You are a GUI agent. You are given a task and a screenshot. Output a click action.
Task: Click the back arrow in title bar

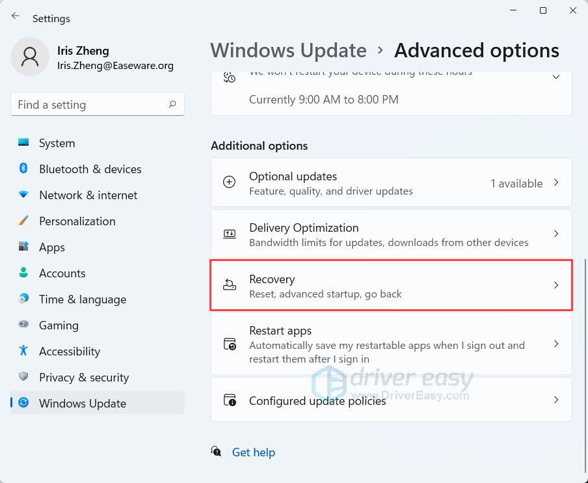click(16, 16)
